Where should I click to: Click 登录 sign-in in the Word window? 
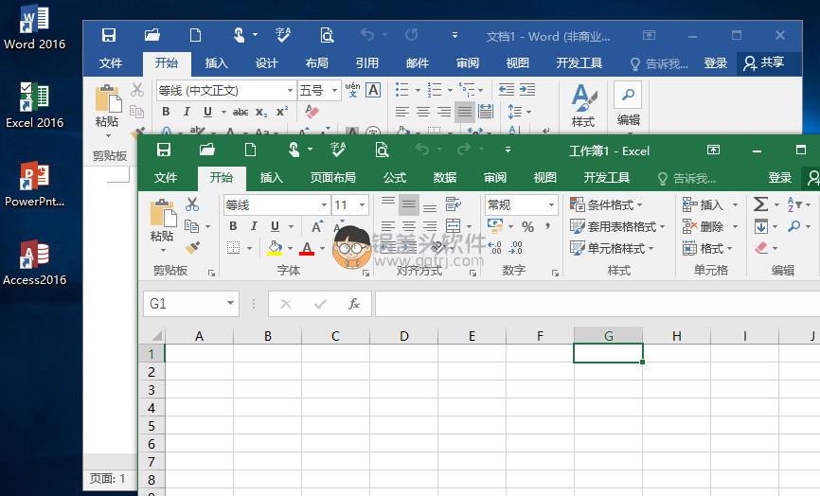tap(716, 63)
